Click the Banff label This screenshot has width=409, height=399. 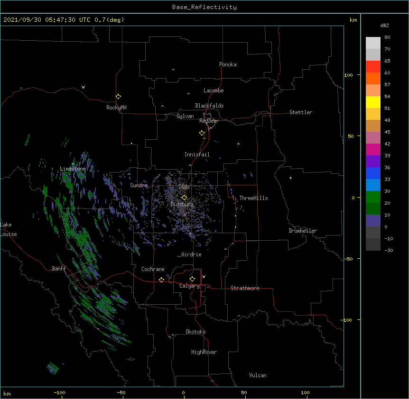click(59, 269)
